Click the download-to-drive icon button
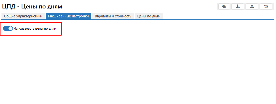 pos(238,6)
